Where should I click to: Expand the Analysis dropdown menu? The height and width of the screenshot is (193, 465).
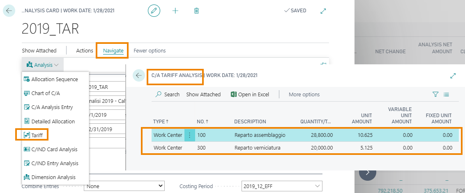click(x=42, y=65)
